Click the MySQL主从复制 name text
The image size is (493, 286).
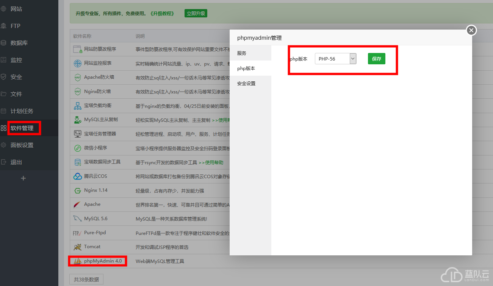101,120
